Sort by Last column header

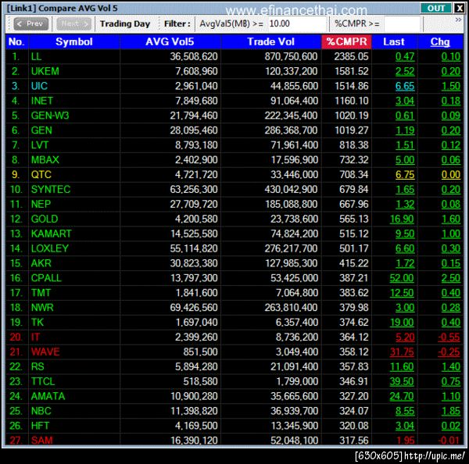pyautogui.click(x=394, y=41)
